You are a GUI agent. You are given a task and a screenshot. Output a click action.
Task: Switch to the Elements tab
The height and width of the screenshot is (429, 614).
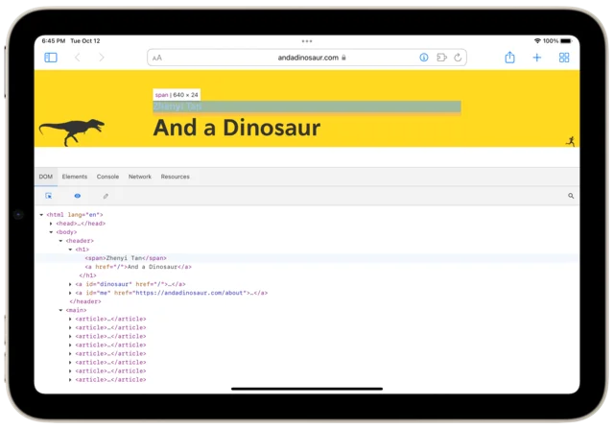(x=75, y=177)
